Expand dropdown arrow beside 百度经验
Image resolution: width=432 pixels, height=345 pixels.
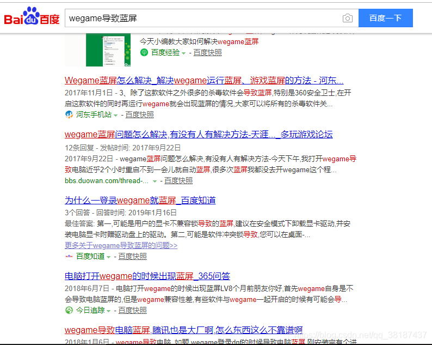[184, 53]
